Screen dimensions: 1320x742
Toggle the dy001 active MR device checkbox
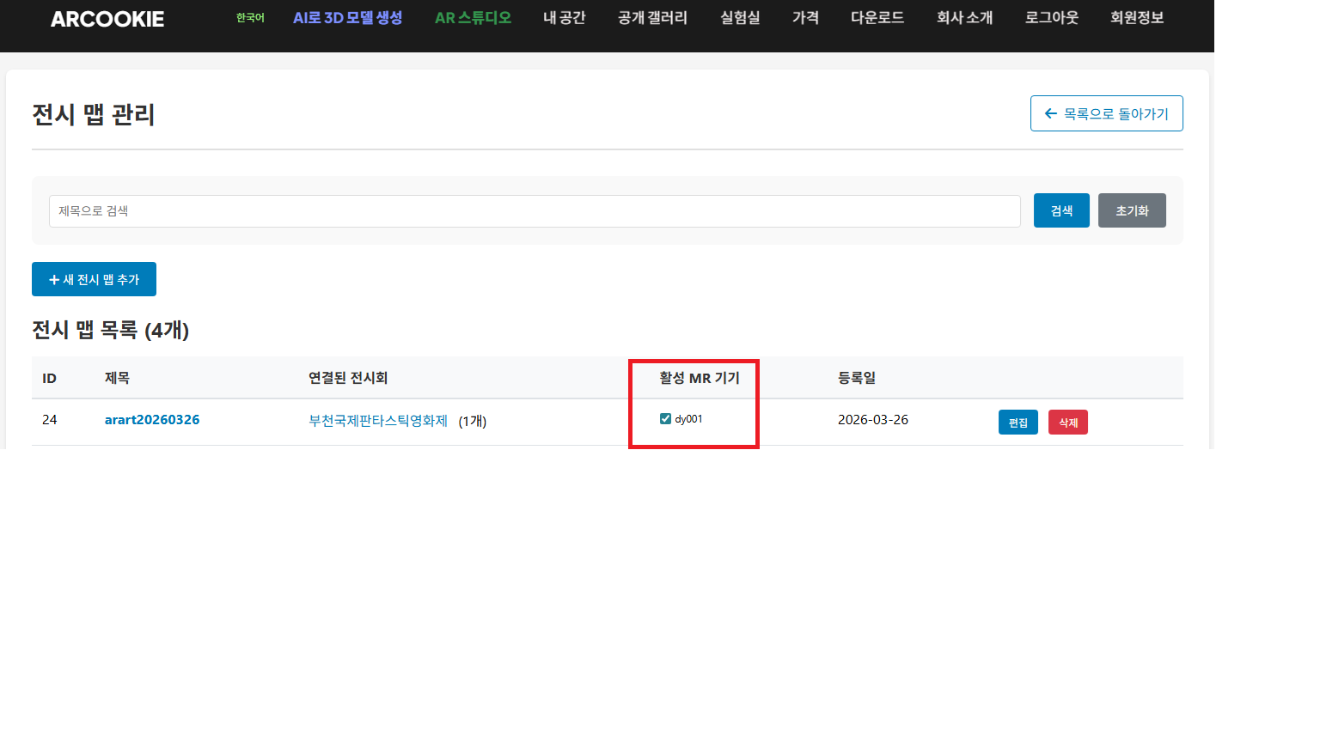[x=666, y=418]
